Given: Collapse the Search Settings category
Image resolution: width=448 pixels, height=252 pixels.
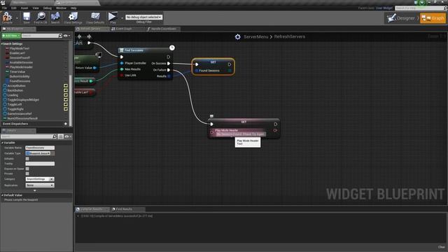Looking at the screenshot, I should 2,43.
